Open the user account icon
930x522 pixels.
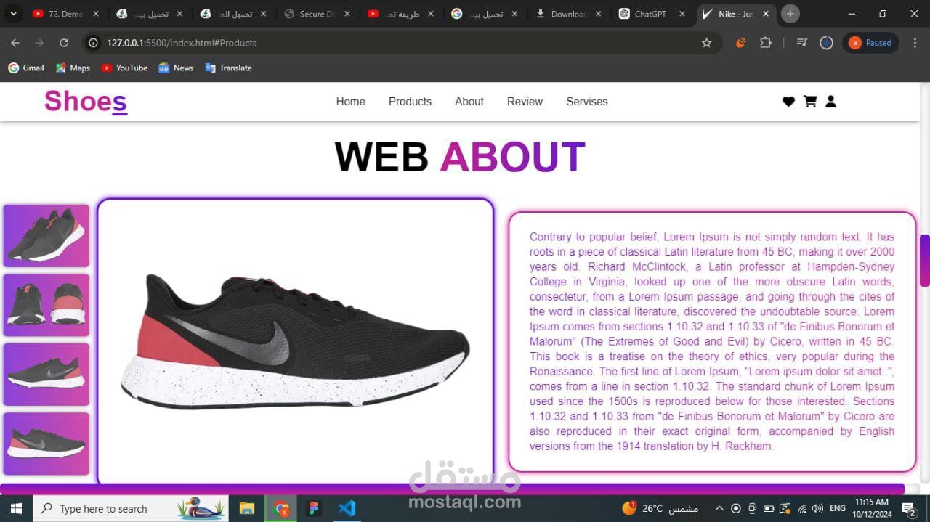[830, 102]
